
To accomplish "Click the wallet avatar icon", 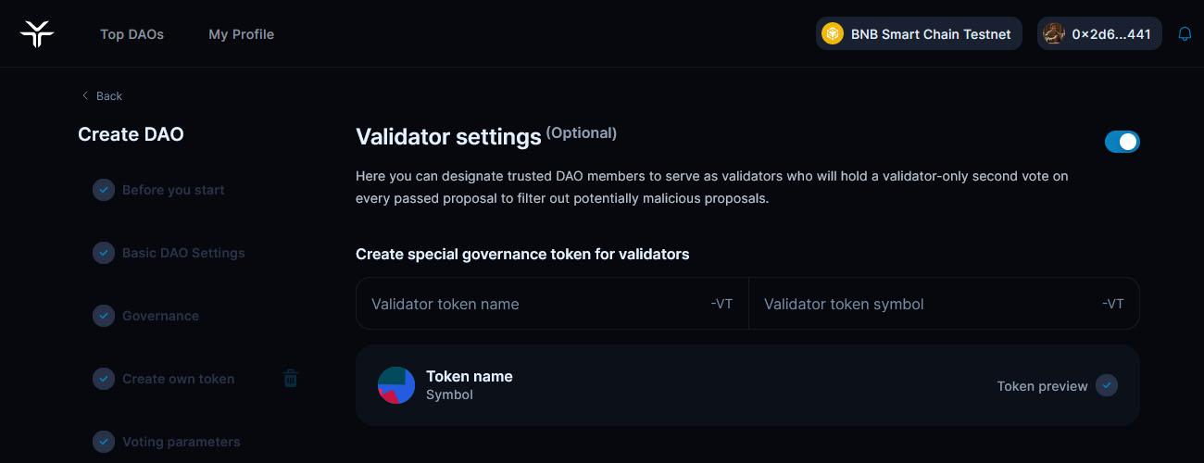I will tap(1054, 34).
